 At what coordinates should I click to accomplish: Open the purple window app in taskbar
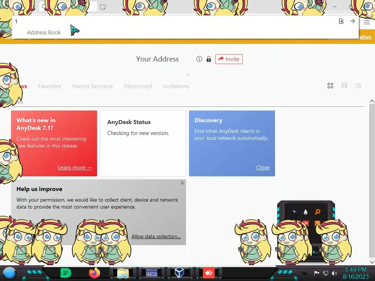coord(151,273)
